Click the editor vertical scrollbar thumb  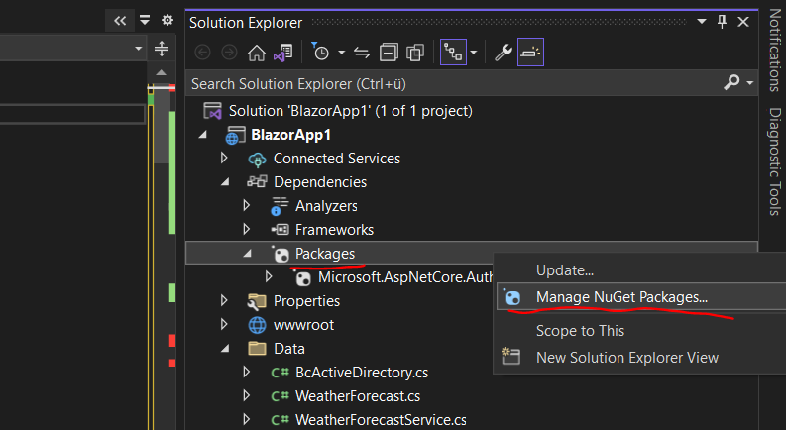point(162,128)
